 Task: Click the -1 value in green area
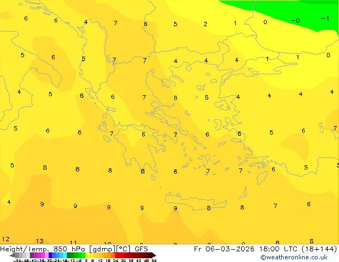325,19
